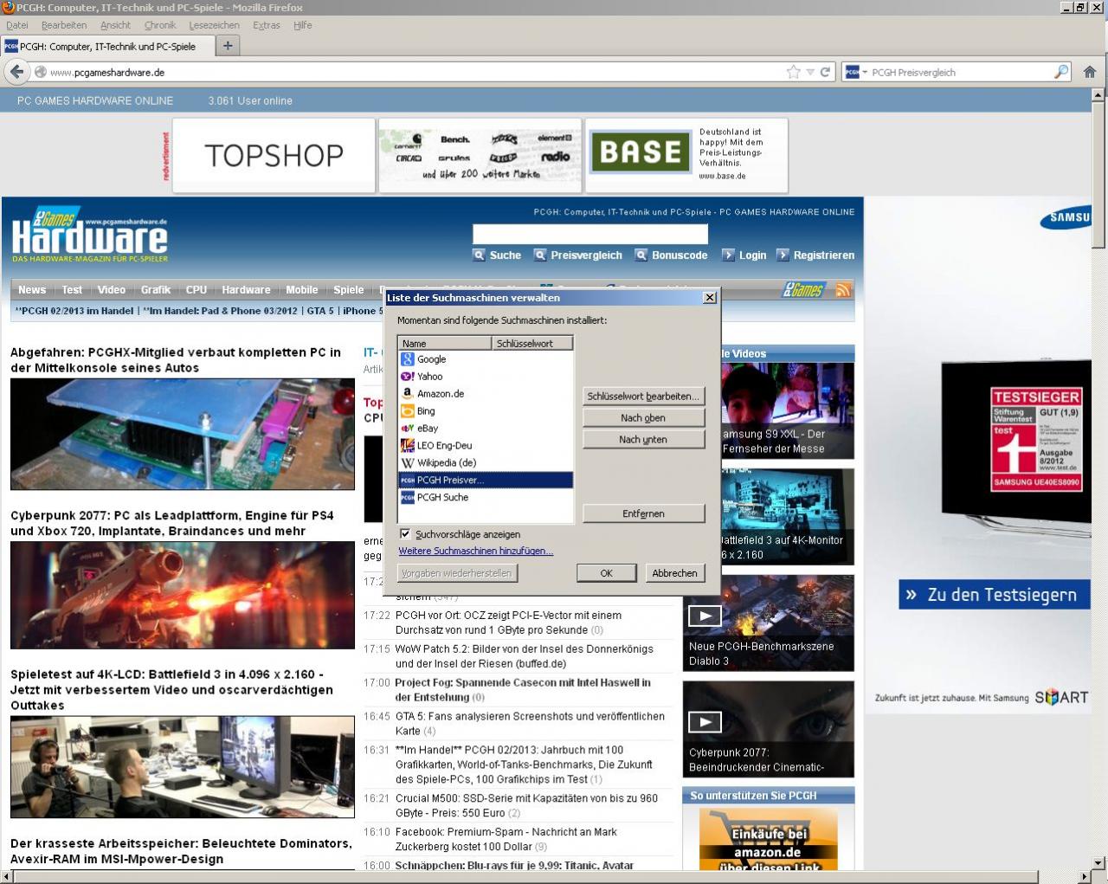The height and width of the screenshot is (884, 1108).
Task: Bookmark this page with the star icon
Action: coord(793,72)
